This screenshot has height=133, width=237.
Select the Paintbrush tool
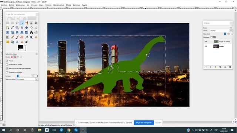[x=17, y=37]
